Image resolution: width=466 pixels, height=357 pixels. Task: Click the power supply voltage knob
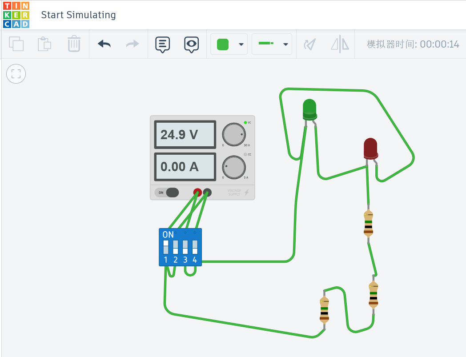pos(234,135)
